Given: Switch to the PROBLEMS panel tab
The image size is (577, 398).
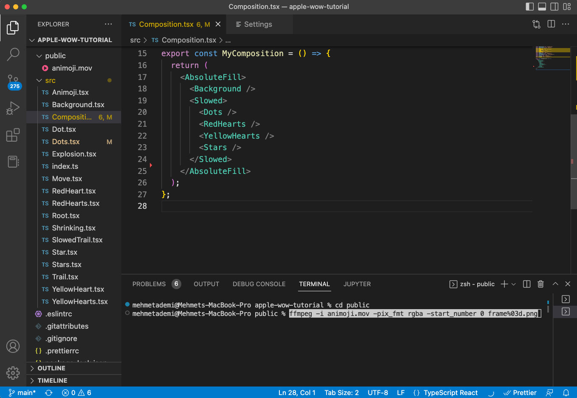Looking at the screenshot, I should pos(149,284).
